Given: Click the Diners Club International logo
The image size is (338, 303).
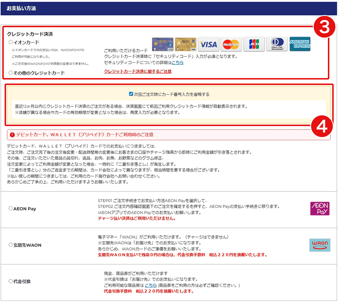Looking at the screenshot, I should (x=277, y=44).
